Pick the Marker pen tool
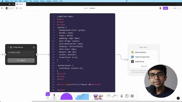The image size is (182, 102). point(54,96)
